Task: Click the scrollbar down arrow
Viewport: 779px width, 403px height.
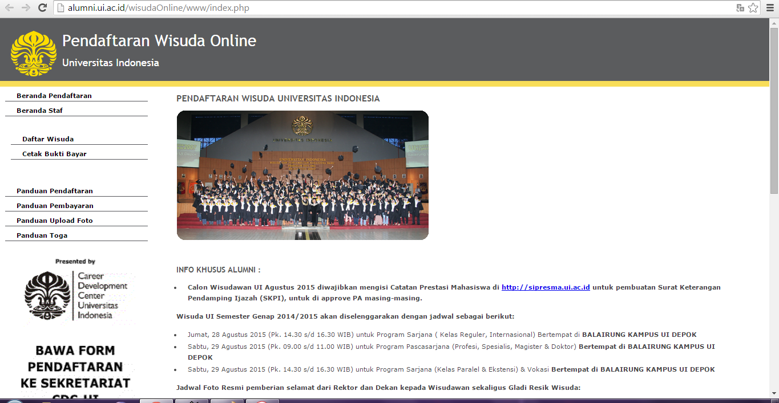Action: (x=774, y=393)
